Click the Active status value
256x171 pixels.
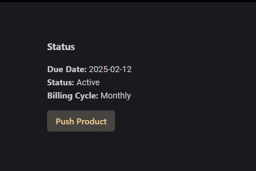[88, 82]
